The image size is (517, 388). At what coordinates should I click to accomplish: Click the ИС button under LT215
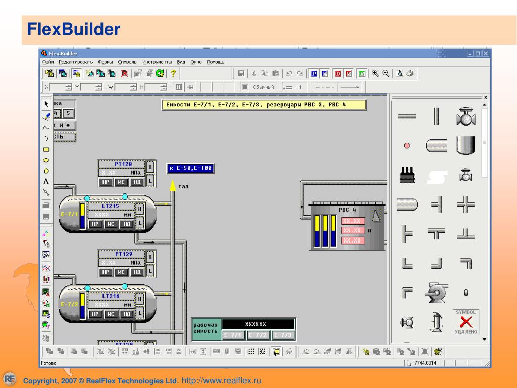coord(111,224)
